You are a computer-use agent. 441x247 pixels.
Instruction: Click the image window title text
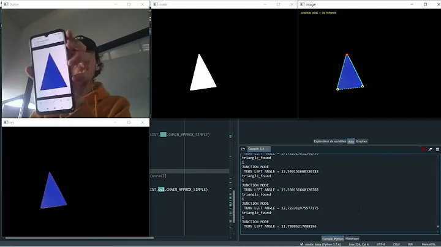[x=311, y=4]
